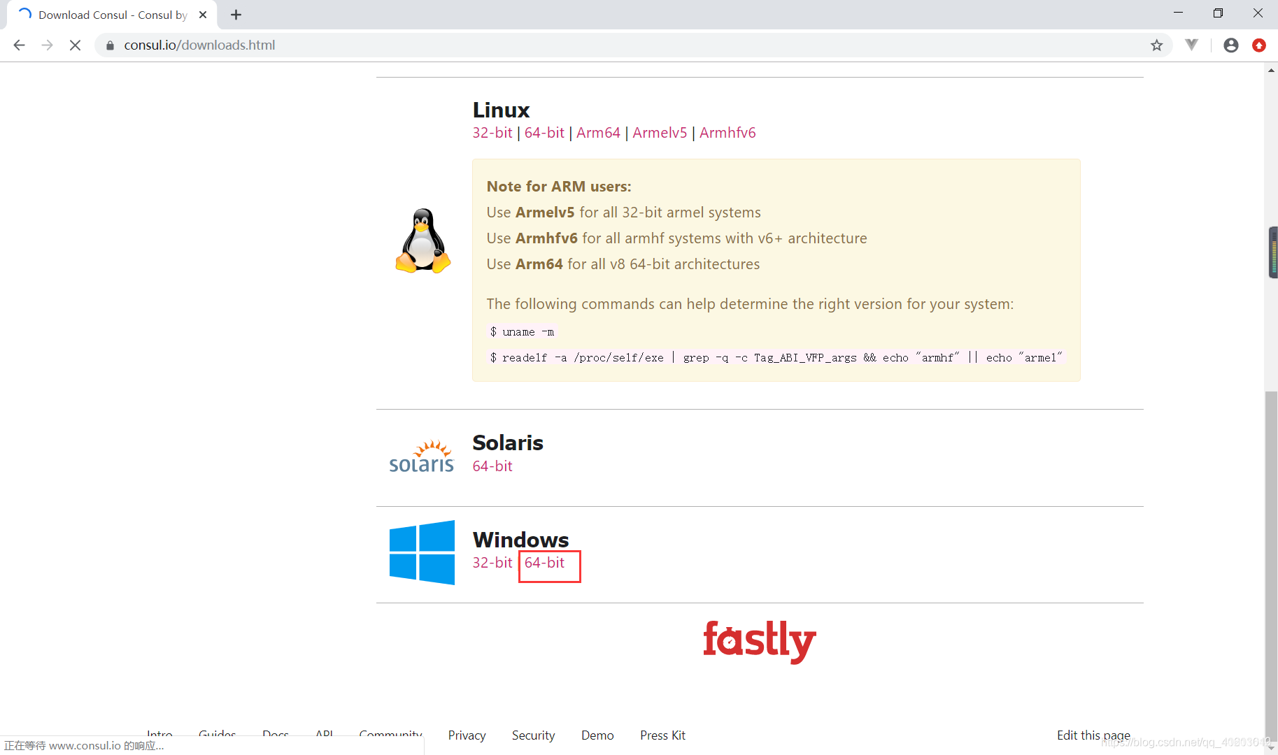Open a new browser tab

(236, 15)
